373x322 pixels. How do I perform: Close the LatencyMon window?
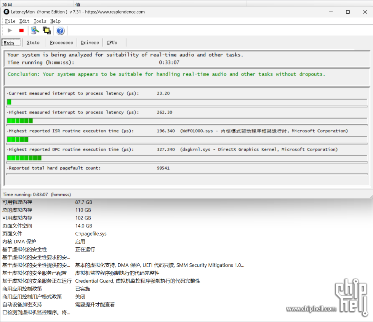(x=365, y=12)
